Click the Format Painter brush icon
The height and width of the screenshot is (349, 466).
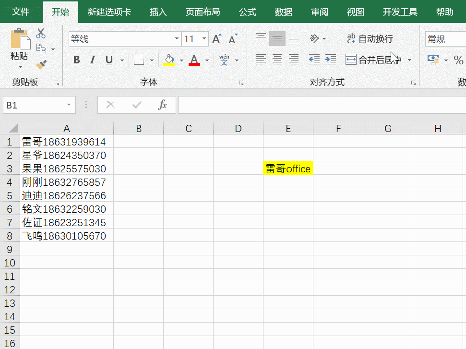(x=41, y=64)
